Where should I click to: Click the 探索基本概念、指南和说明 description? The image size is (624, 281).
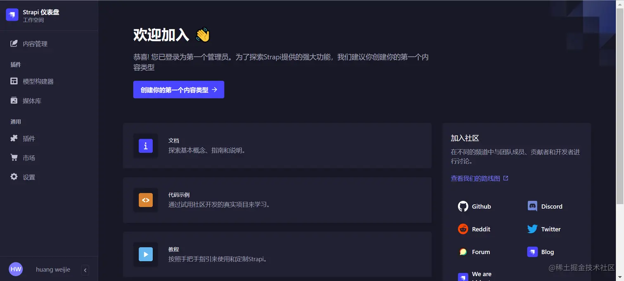208,150
